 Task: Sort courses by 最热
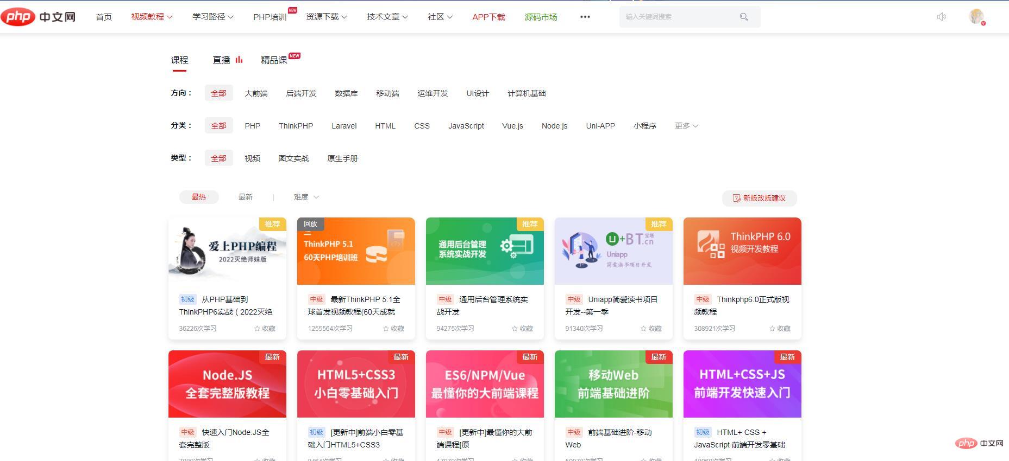pyautogui.click(x=199, y=197)
